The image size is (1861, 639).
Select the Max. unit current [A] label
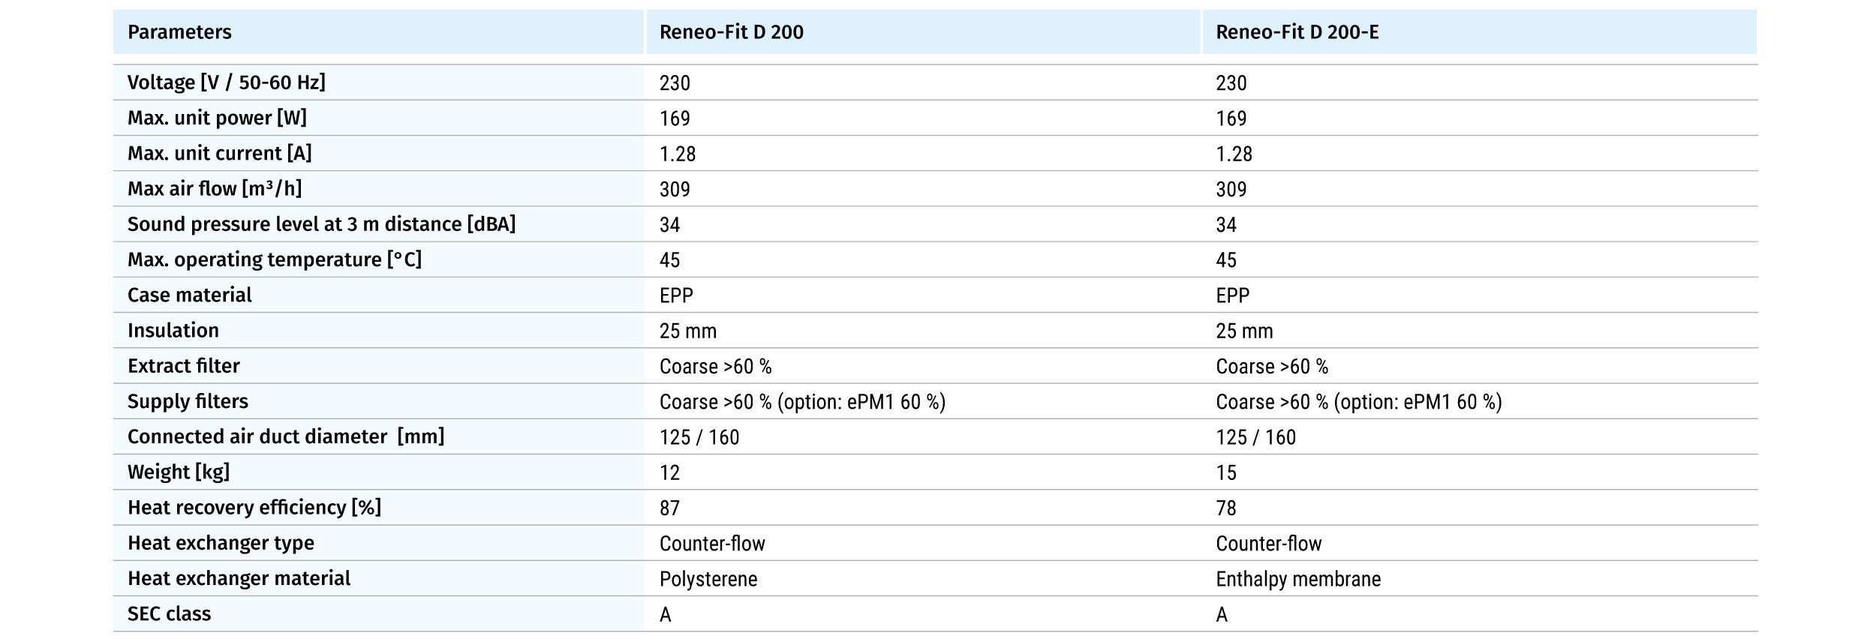219,153
